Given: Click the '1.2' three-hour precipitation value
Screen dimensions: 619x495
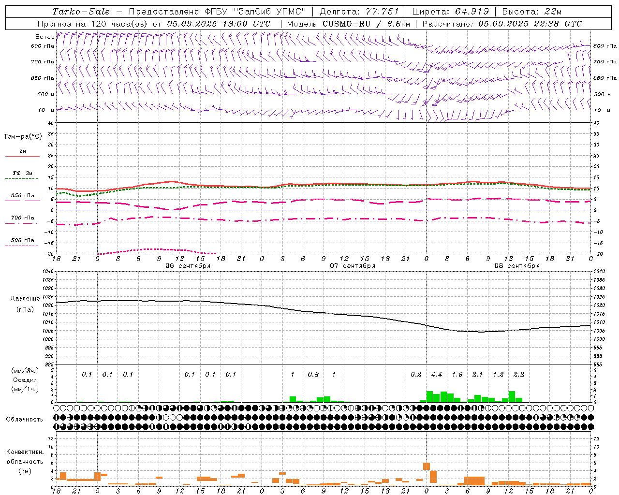Looking at the screenshot, I should (x=498, y=375).
